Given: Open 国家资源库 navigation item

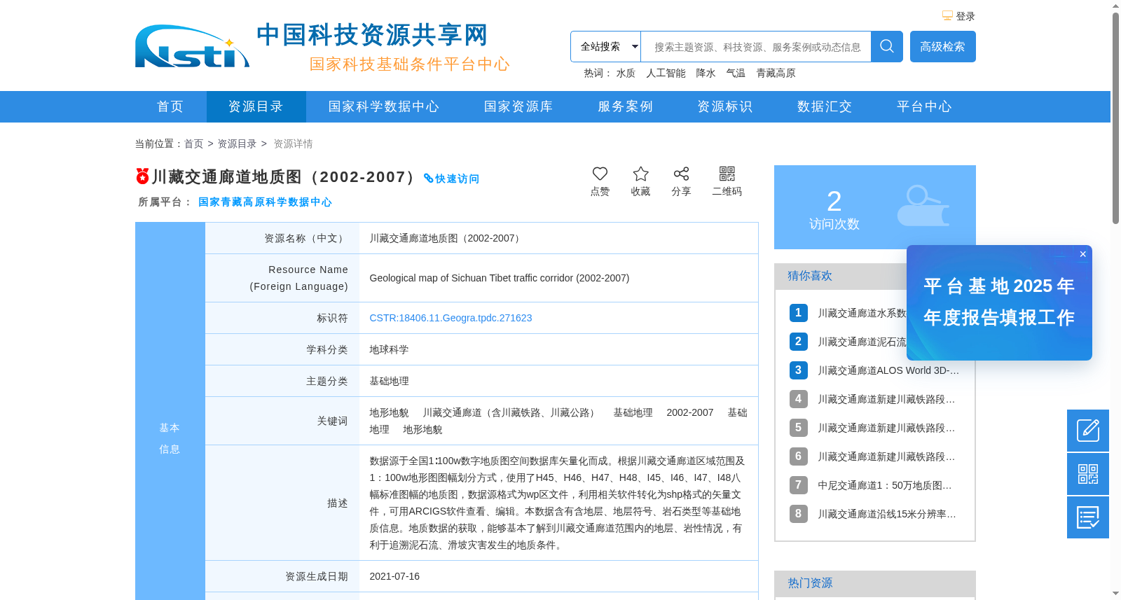Looking at the screenshot, I should [518, 106].
